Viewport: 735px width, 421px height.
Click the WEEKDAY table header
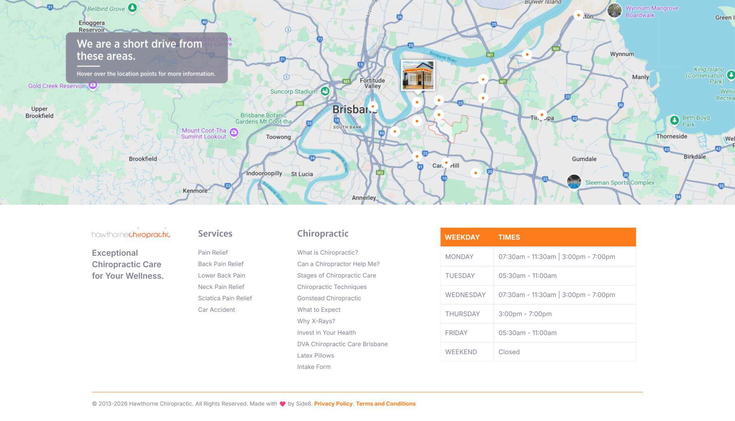click(x=462, y=237)
